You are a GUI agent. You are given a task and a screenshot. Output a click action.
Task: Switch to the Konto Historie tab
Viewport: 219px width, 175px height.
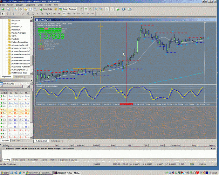pyautogui.click(x=19, y=160)
